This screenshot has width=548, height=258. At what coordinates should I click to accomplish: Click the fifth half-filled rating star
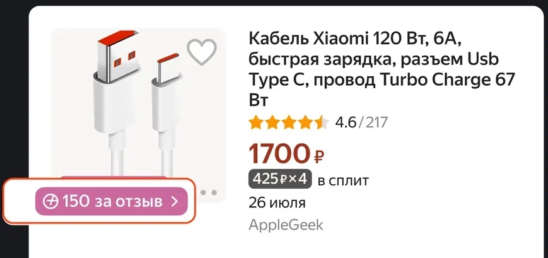(321, 123)
